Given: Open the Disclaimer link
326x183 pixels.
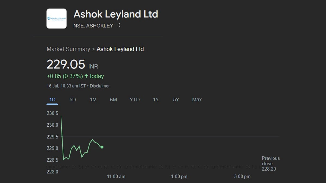Looking at the screenshot, I should coord(100,86).
